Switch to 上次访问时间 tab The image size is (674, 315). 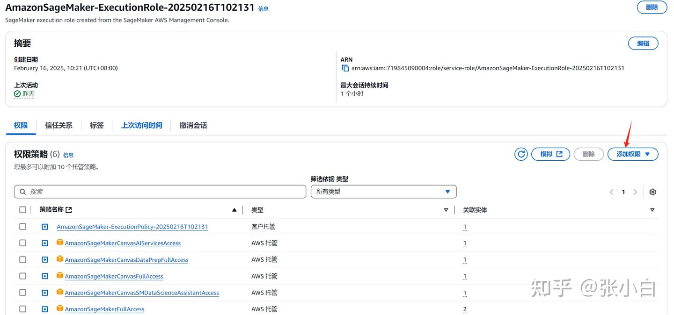tap(142, 125)
